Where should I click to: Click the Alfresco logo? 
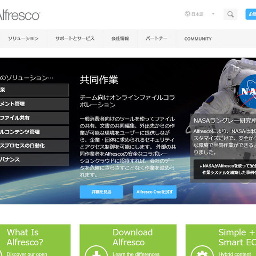click(19, 15)
